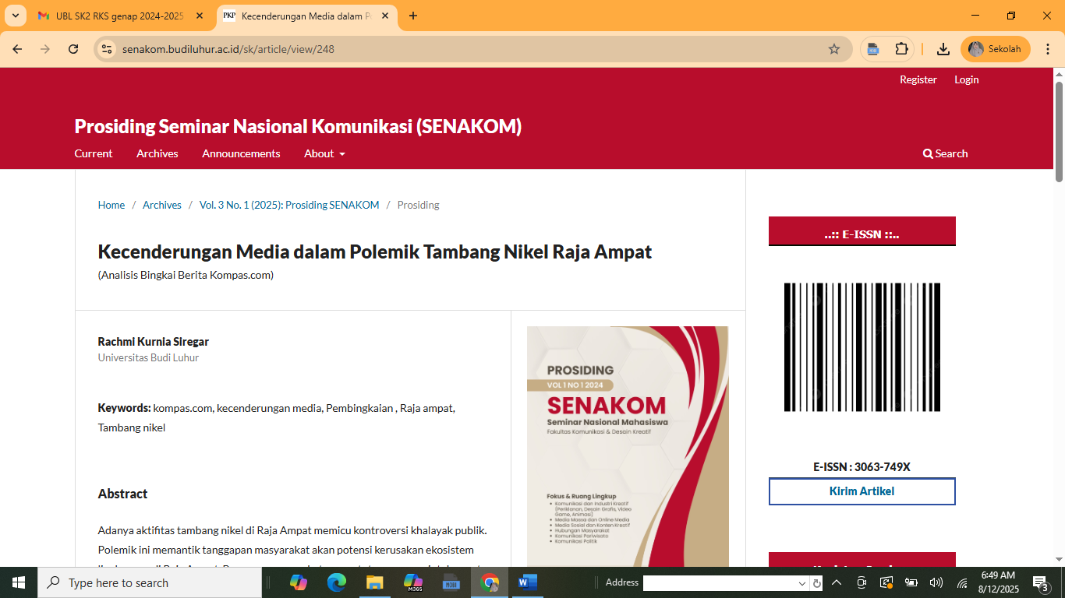Viewport: 1065px width, 598px height.
Task: Open the Archives navigation menu item
Action: coord(157,153)
